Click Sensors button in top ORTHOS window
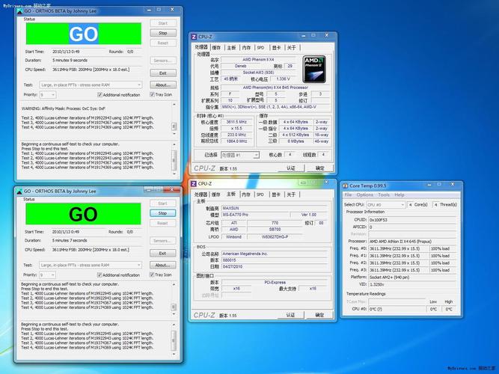499x374 pixels. tap(163, 61)
